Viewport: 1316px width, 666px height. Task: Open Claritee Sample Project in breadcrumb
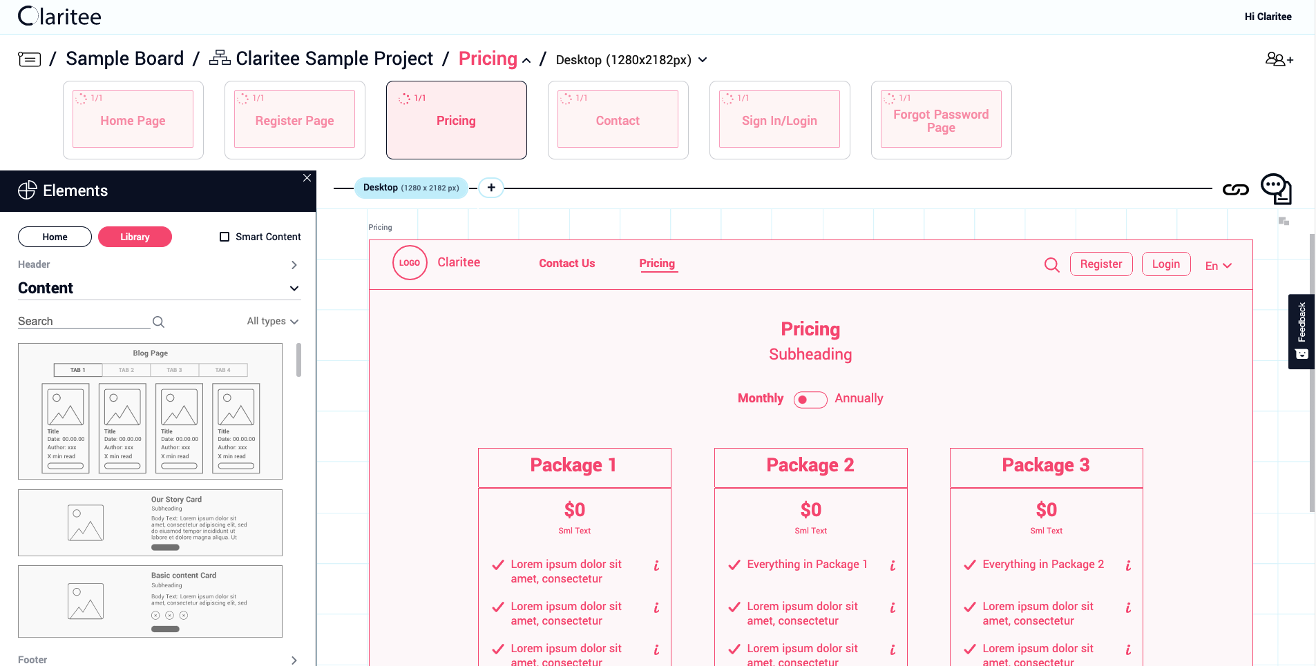click(x=334, y=59)
